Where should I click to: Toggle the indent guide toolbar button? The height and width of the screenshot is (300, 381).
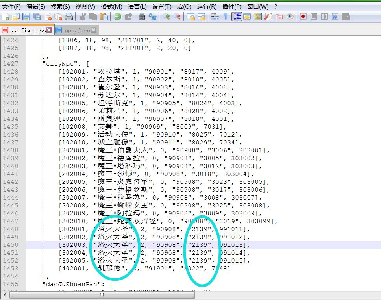point(237,17)
